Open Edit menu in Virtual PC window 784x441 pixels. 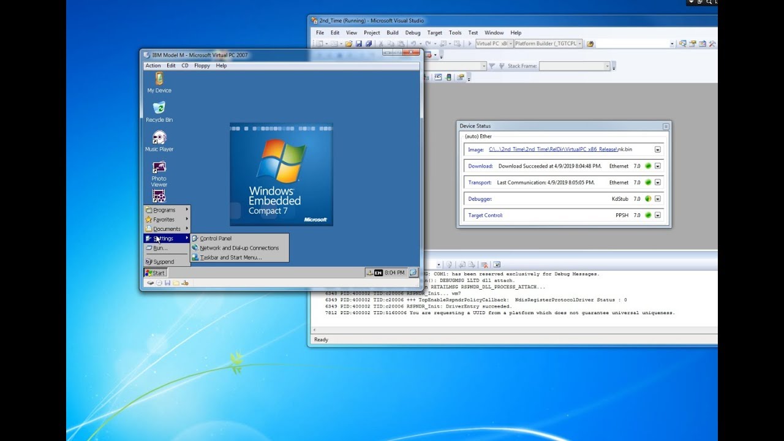click(x=171, y=66)
